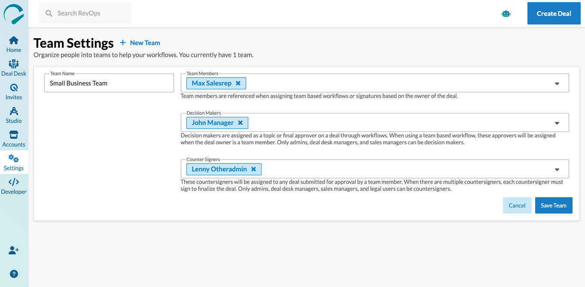
Task: Open the Developer section
Action: click(13, 186)
